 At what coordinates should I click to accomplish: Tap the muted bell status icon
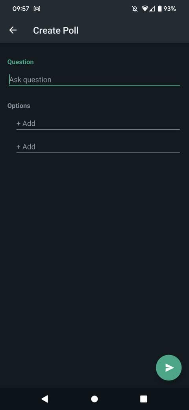pyautogui.click(x=135, y=9)
